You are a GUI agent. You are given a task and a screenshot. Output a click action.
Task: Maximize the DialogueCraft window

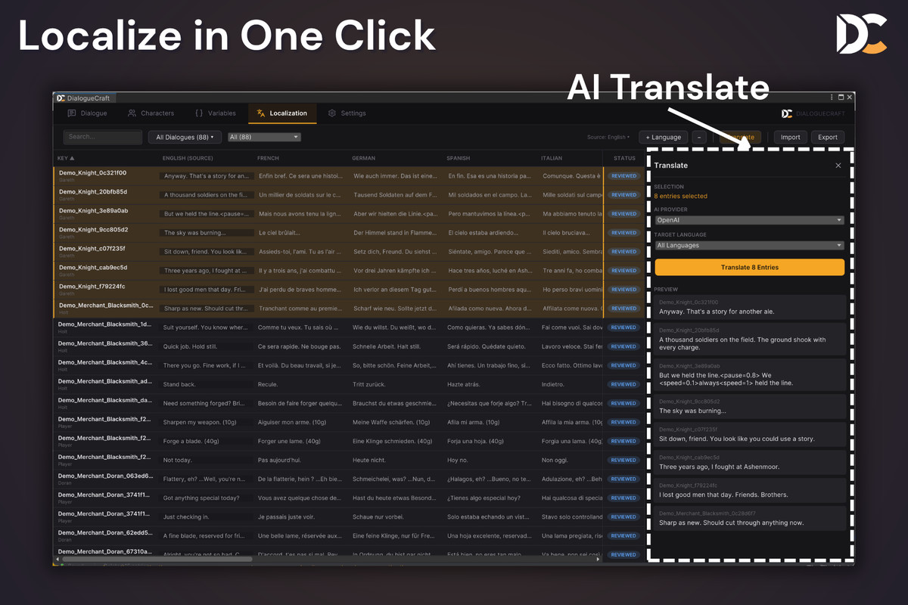tap(841, 98)
